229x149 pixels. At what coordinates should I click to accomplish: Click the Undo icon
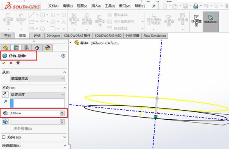click(x=206, y=6)
